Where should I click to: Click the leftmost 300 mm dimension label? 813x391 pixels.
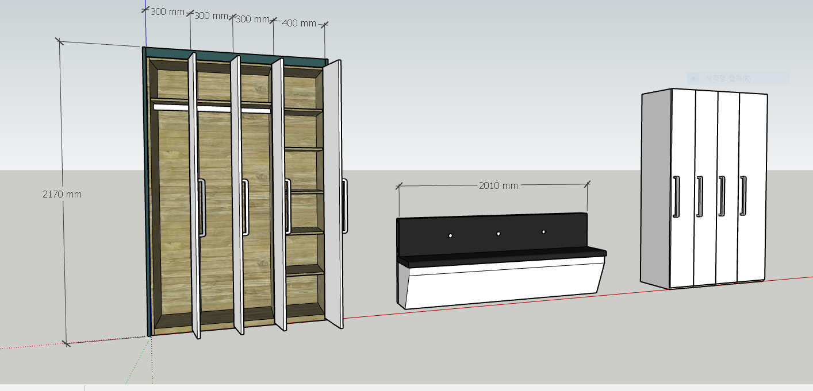pos(168,11)
